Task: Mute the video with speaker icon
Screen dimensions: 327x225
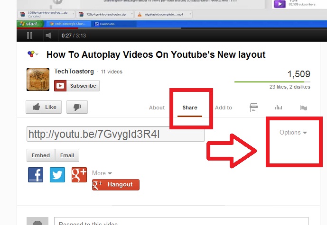Action: pyautogui.click(x=48, y=36)
